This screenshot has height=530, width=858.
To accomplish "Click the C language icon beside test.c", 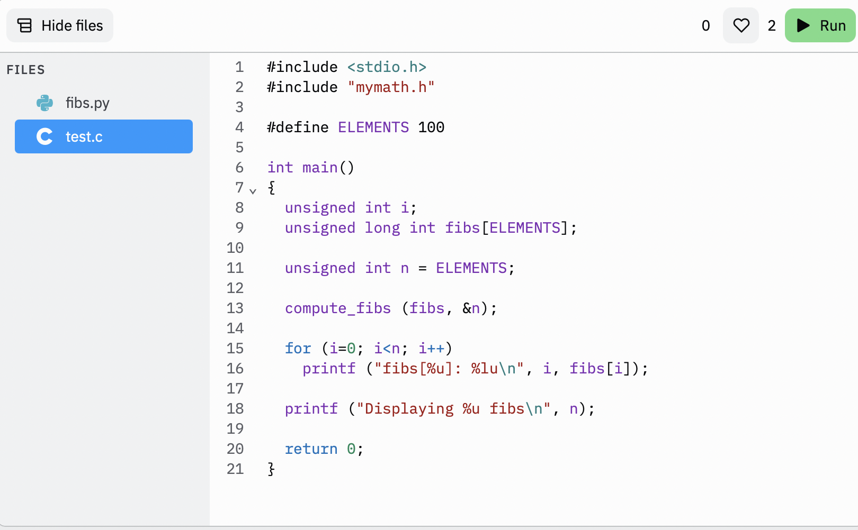I will (x=45, y=136).
